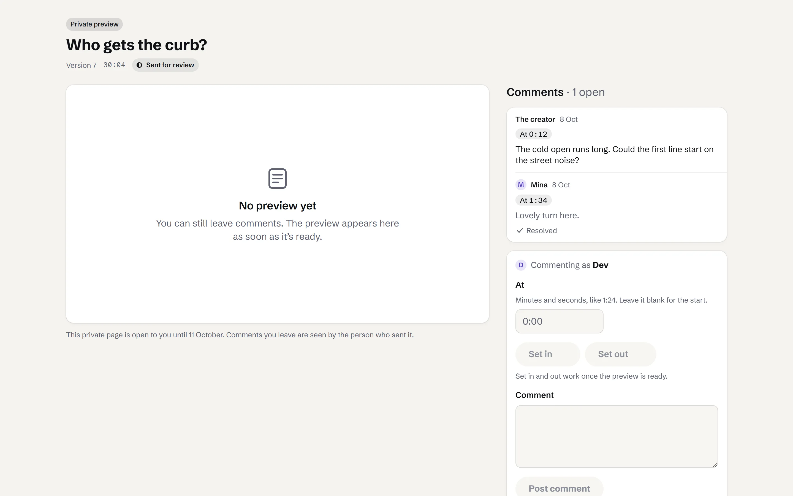The width and height of the screenshot is (793, 496).
Task: Click the Mina author name
Action: 539,185
